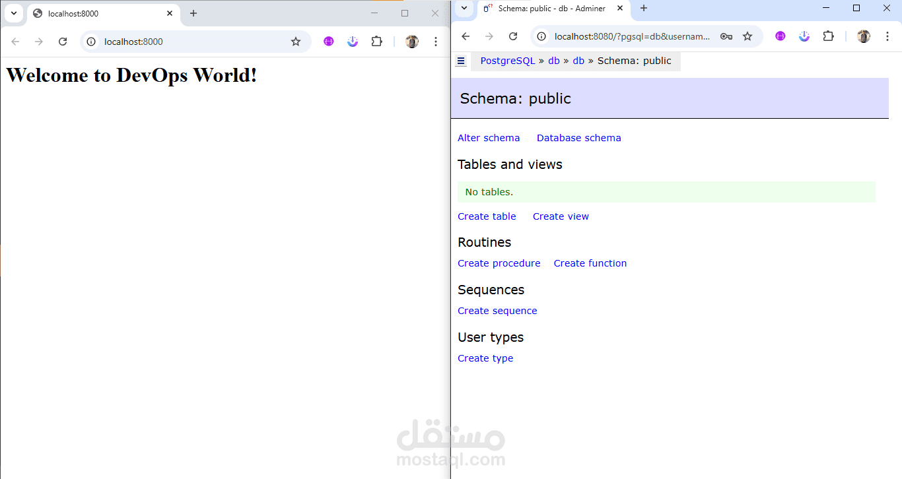The width and height of the screenshot is (902, 479).
Task: Toggle the Adminer hamburger menu
Action: [461, 61]
